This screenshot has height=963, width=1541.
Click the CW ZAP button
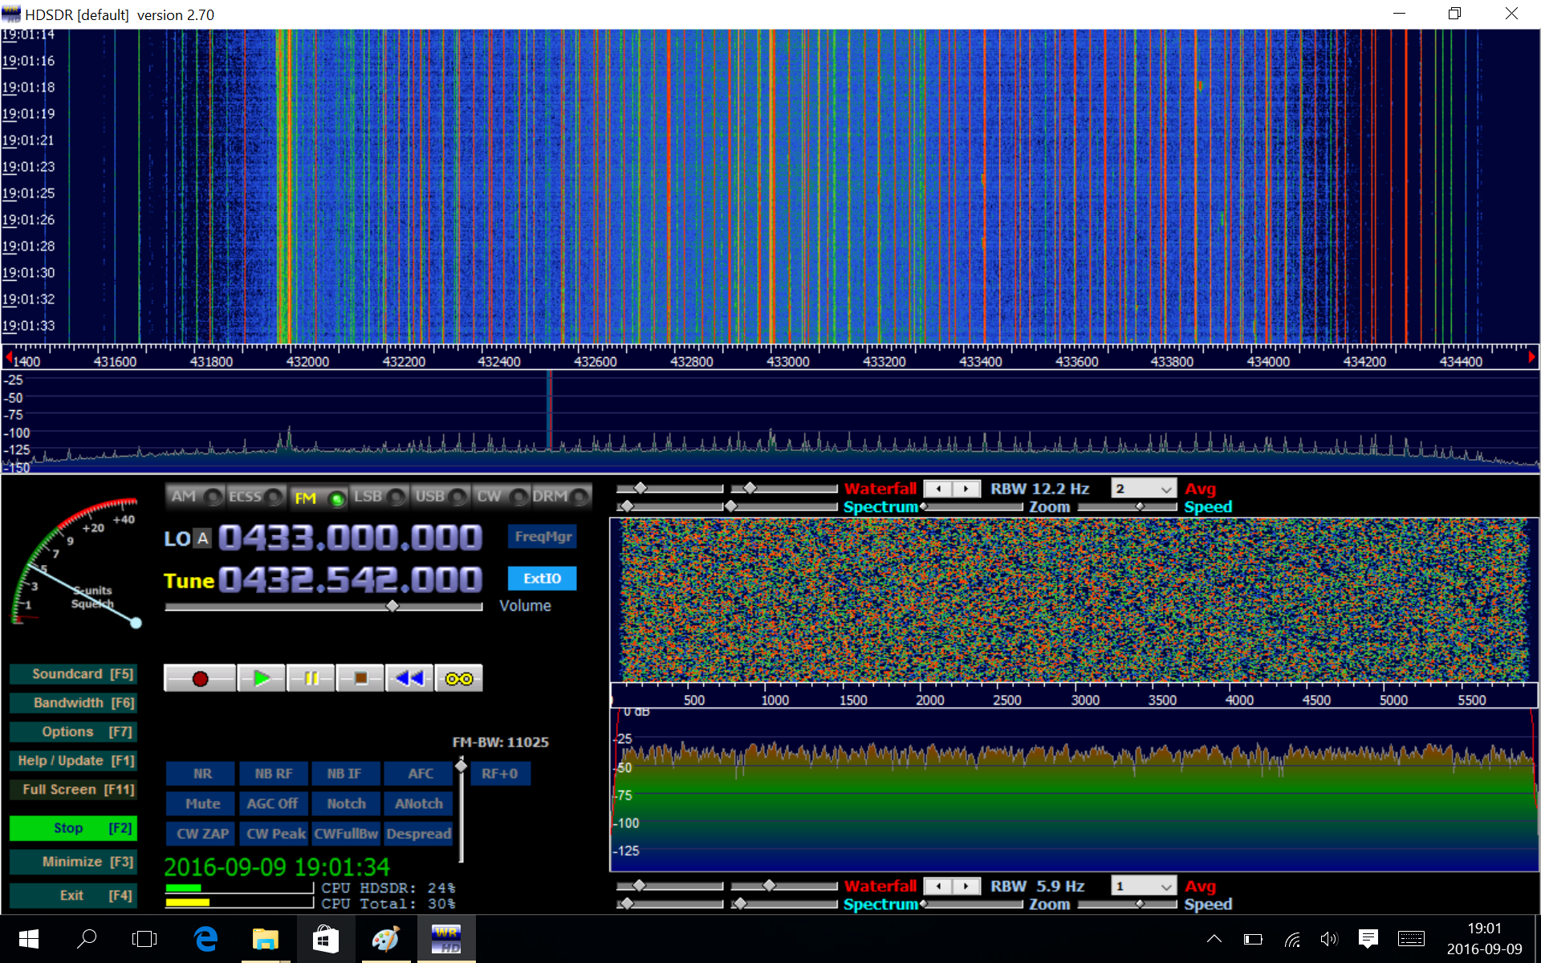click(201, 834)
